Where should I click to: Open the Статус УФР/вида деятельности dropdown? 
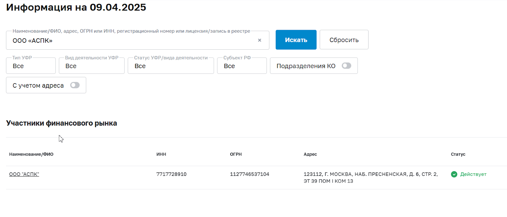point(171,66)
